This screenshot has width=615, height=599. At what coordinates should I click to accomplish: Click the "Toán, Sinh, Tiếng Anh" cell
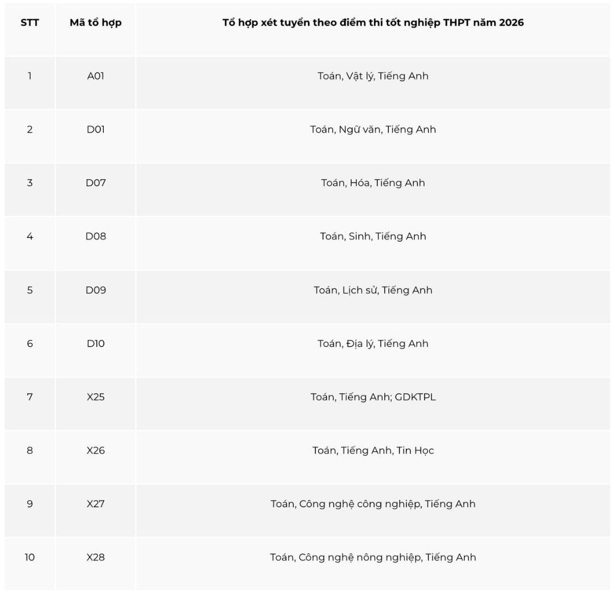click(373, 236)
